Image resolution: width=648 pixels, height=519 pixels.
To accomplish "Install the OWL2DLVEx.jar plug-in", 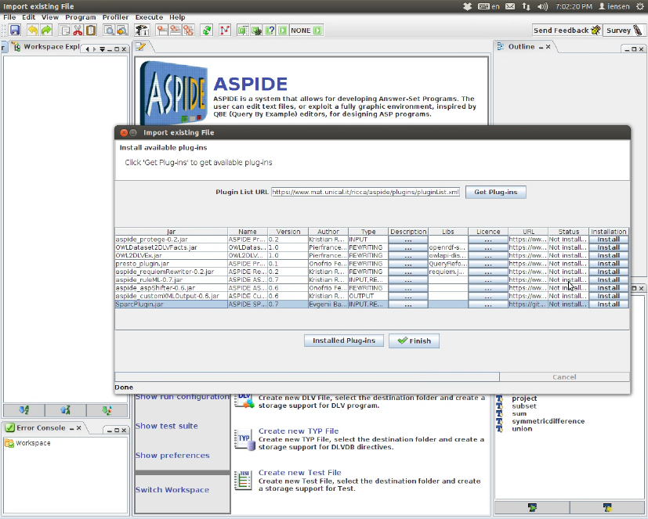I will coord(608,255).
